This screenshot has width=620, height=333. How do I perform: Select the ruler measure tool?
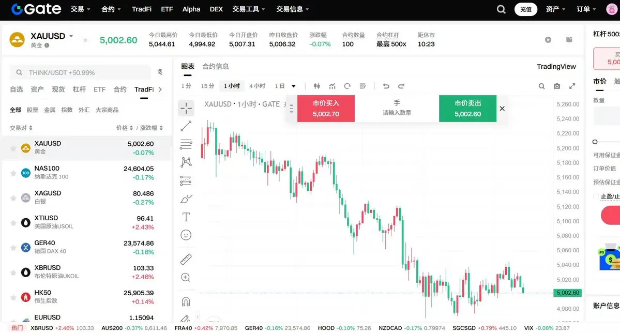[x=186, y=259]
